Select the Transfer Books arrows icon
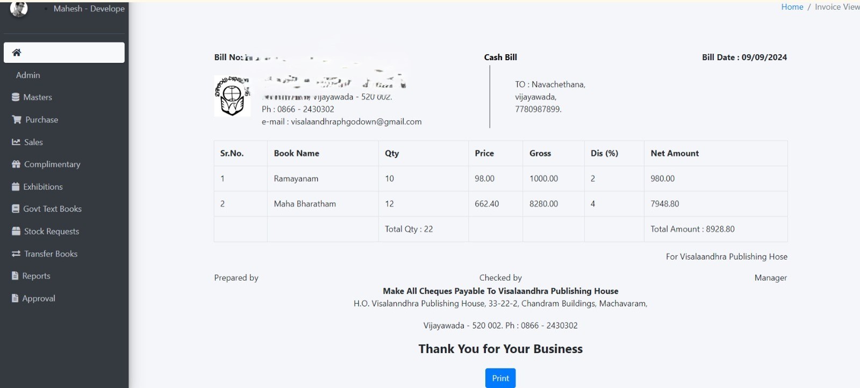Image resolution: width=860 pixels, height=388 pixels. pyautogui.click(x=16, y=253)
